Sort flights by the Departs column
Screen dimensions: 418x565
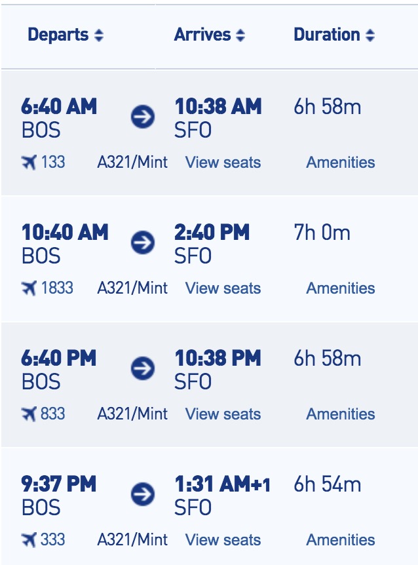(x=66, y=35)
